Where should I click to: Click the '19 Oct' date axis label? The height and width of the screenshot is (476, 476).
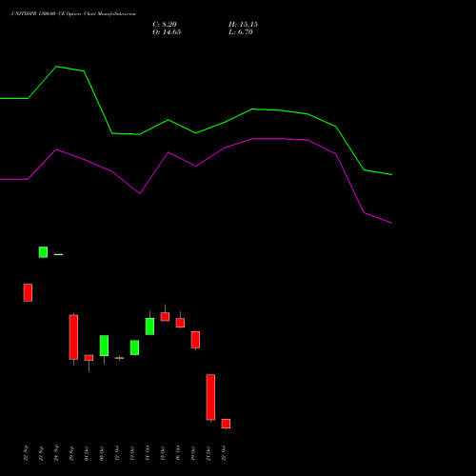click(x=193, y=453)
